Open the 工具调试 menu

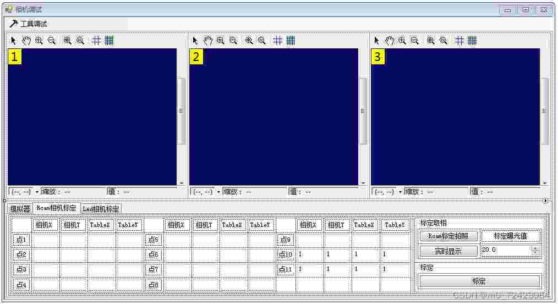coord(29,24)
